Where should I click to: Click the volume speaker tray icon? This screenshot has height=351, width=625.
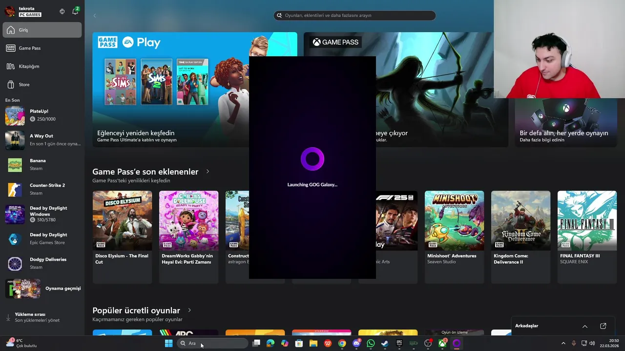(x=592, y=343)
